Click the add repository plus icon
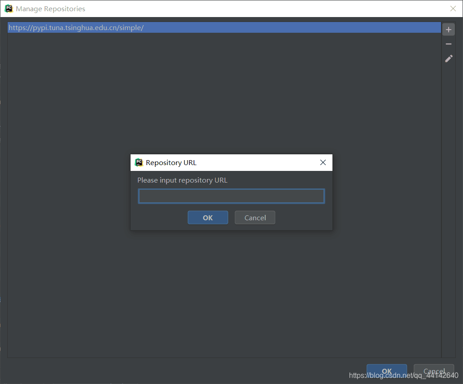Image resolution: width=463 pixels, height=384 pixels. (448, 30)
